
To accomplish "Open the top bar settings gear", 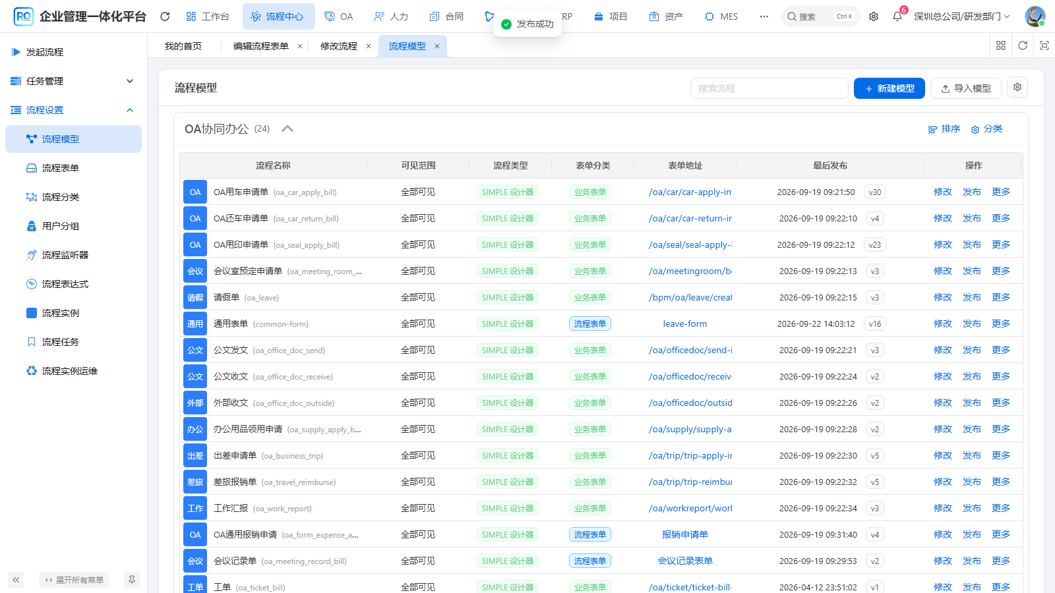I will [874, 16].
